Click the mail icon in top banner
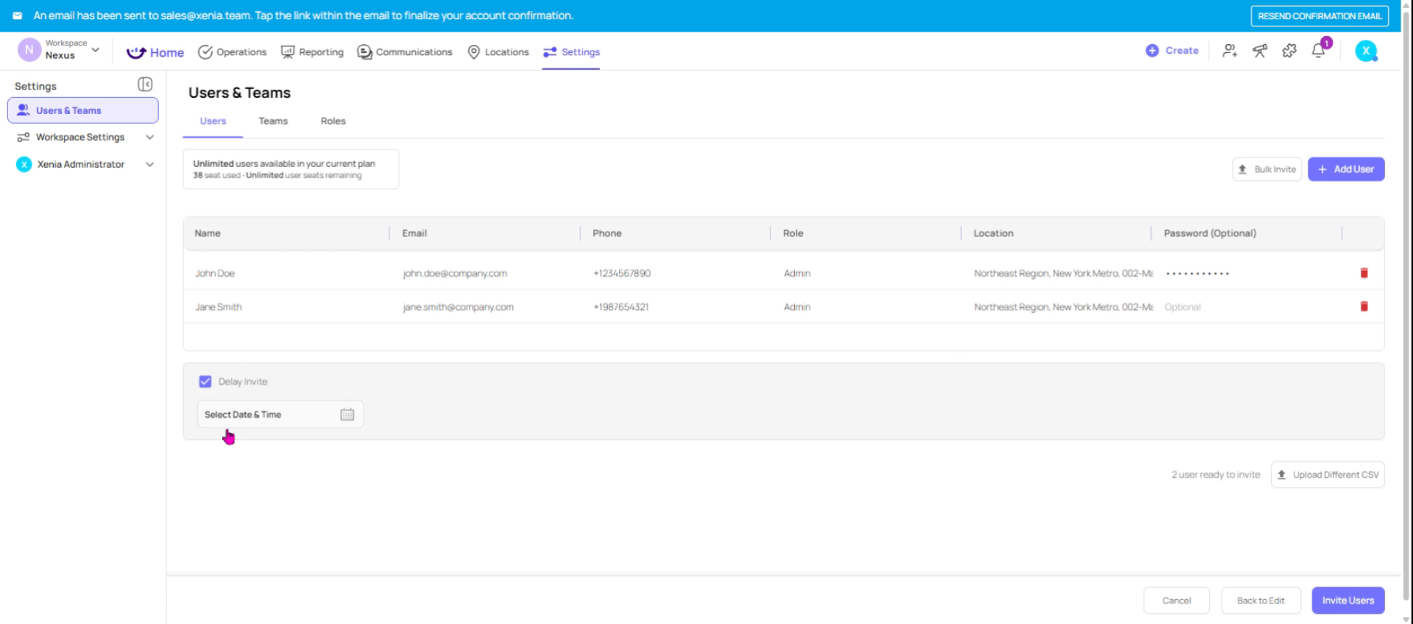Image resolution: width=1413 pixels, height=624 pixels. (17, 15)
